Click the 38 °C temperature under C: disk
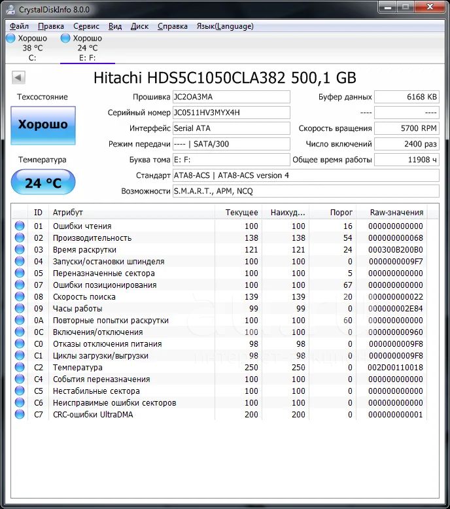Image resolution: width=450 pixels, height=509 pixels. 33,48
